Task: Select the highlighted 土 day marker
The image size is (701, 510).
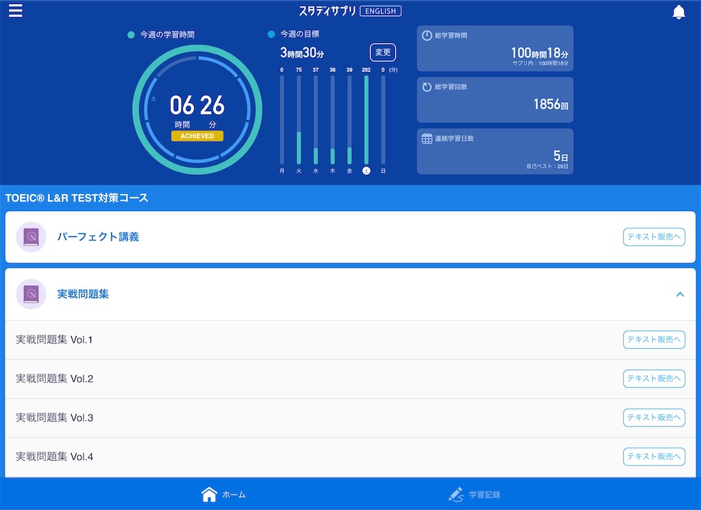Action: pos(366,171)
